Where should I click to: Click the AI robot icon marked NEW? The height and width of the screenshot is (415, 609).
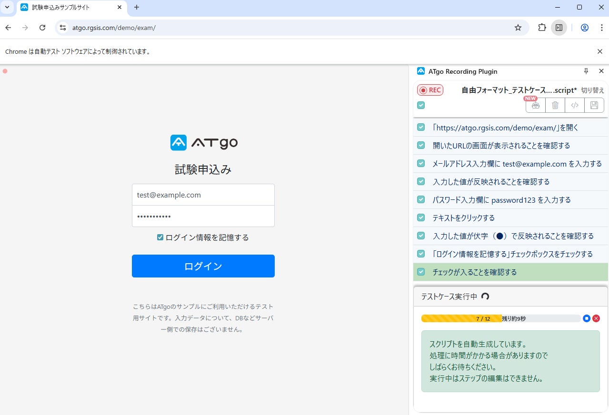pos(536,105)
